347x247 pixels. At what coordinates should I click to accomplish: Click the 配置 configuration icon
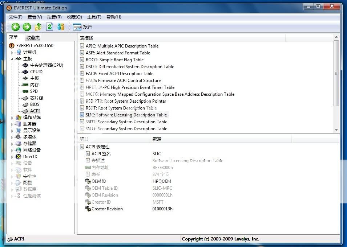tap(19, 183)
